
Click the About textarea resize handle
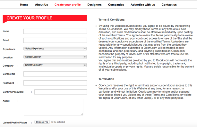(x=82, y=114)
